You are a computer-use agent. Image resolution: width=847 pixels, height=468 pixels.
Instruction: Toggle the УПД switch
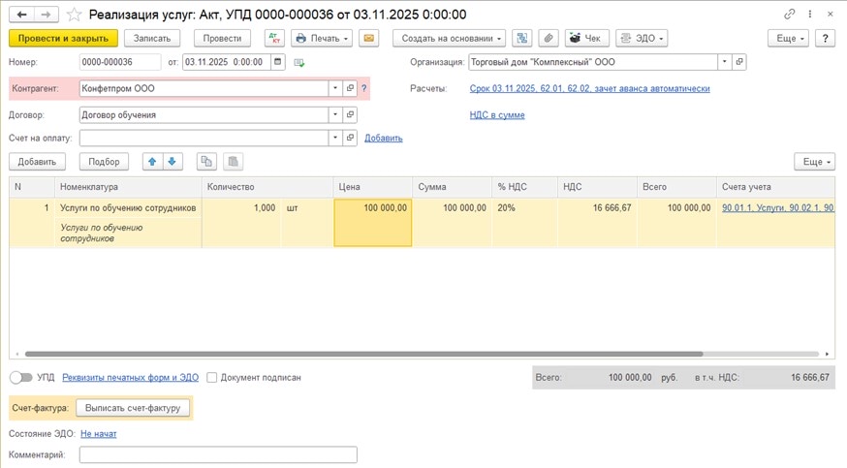point(19,377)
